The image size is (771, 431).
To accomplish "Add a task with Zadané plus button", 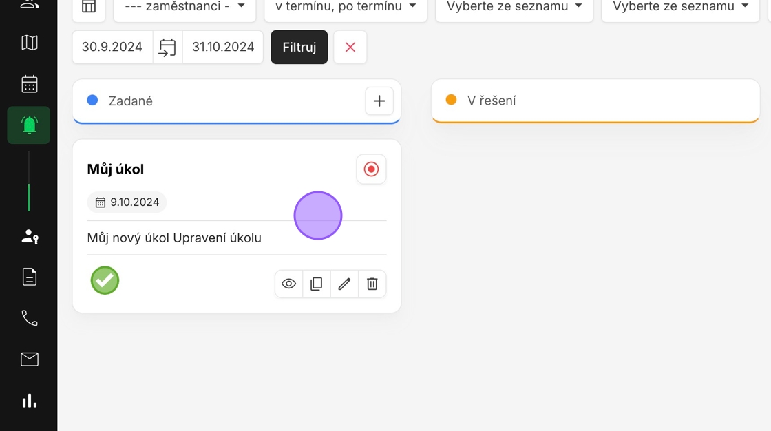I will (379, 101).
